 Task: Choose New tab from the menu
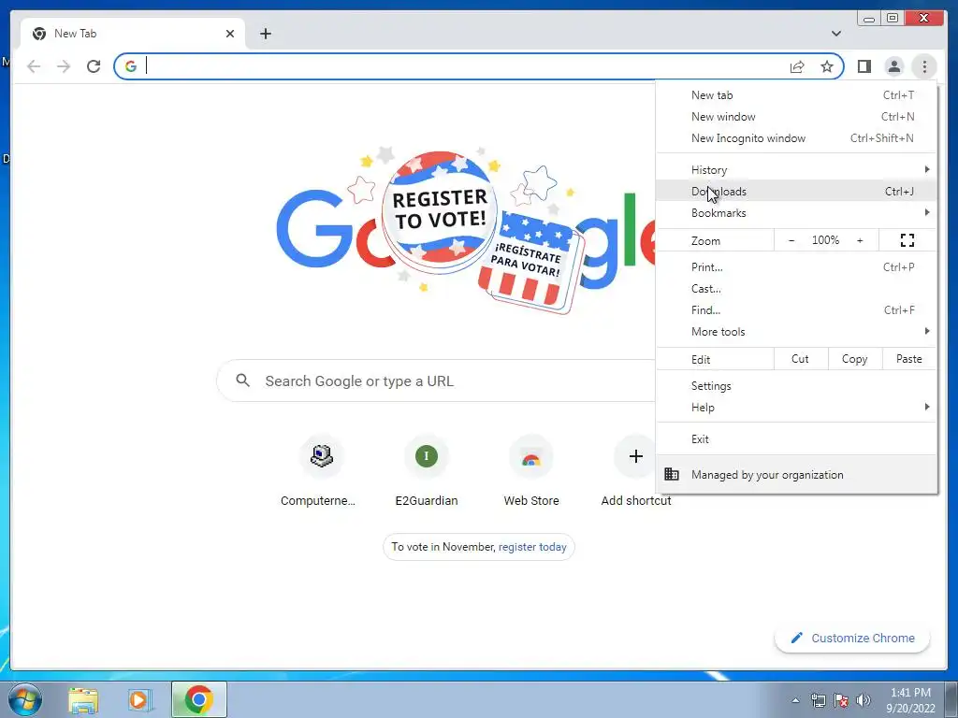pos(796,95)
